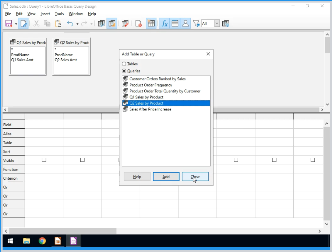Click the bottom horizontal scrollbar right arrow
The height and width of the screenshot is (252, 332).
coord(319,231)
